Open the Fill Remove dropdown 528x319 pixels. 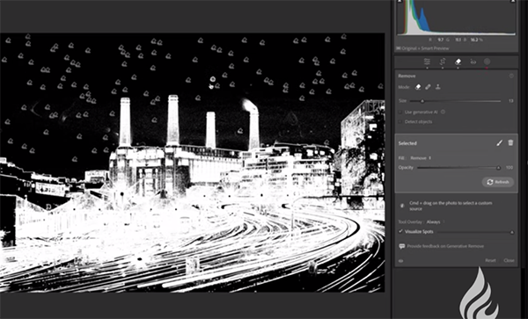pos(421,158)
